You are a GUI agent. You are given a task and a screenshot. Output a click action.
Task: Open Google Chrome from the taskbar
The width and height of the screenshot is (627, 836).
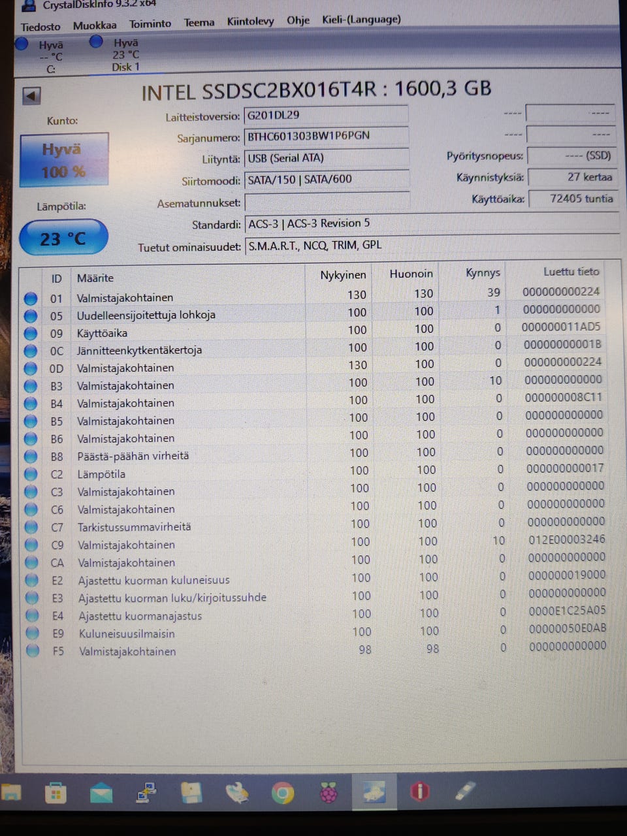283,794
